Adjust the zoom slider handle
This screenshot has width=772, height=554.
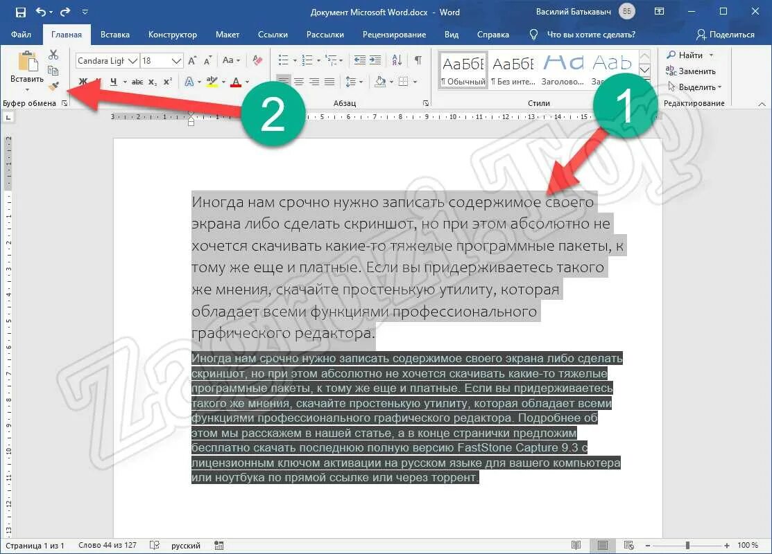point(687,545)
